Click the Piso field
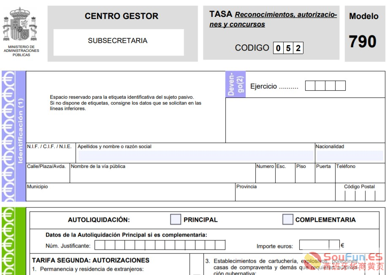This screenshot has width=387, height=275. coord(305,173)
